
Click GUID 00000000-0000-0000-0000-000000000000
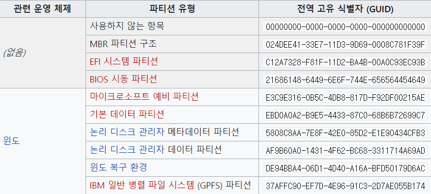coord(345,27)
